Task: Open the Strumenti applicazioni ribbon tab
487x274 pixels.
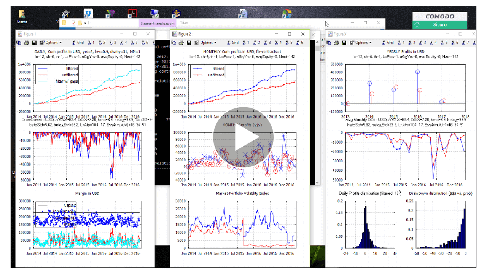Action: [x=158, y=24]
